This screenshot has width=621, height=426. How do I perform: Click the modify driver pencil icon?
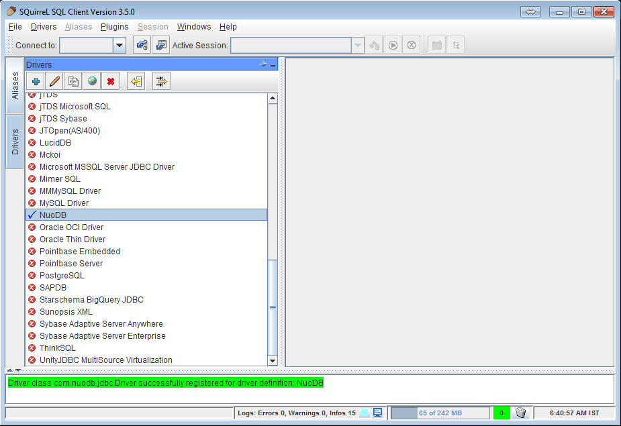(x=54, y=82)
